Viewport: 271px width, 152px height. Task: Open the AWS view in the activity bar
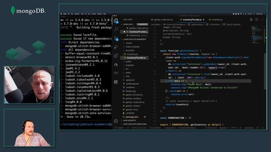116,73
